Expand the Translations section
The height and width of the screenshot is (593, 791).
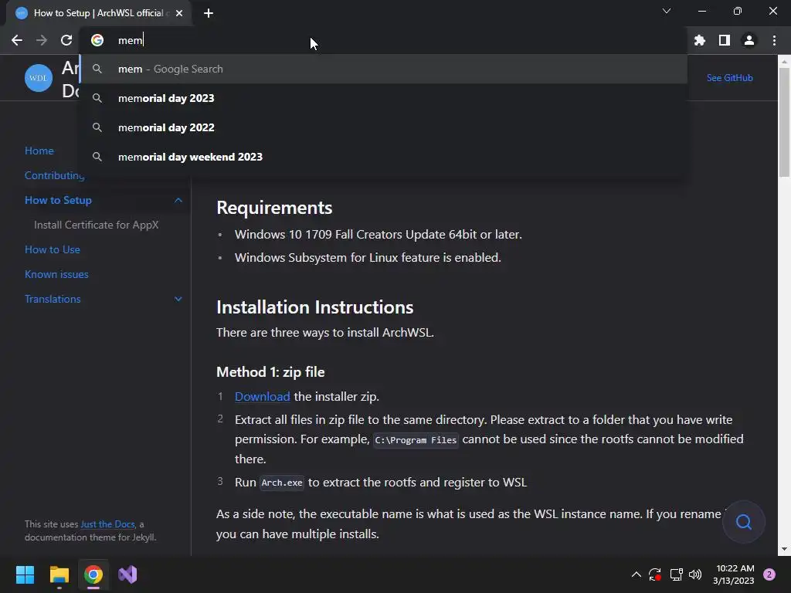(x=178, y=299)
